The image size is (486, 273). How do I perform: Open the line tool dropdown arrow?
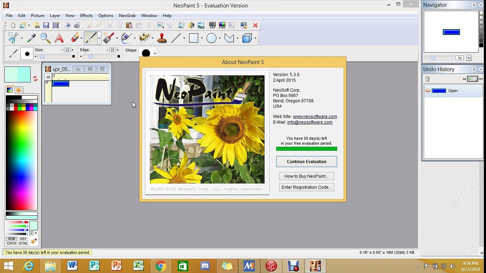coord(184,38)
